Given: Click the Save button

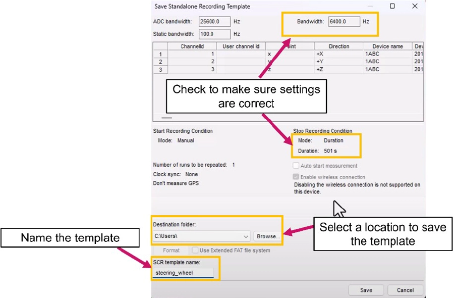Looking at the screenshot, I should coord(366,290).
